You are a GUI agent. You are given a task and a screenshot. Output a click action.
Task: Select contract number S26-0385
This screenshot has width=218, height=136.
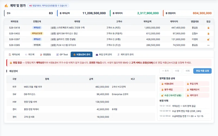[14, 45]
